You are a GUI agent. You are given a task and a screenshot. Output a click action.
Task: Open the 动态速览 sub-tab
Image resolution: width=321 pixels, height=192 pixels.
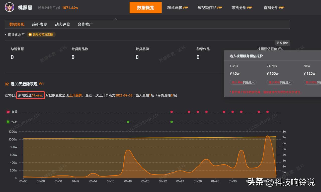62,24
